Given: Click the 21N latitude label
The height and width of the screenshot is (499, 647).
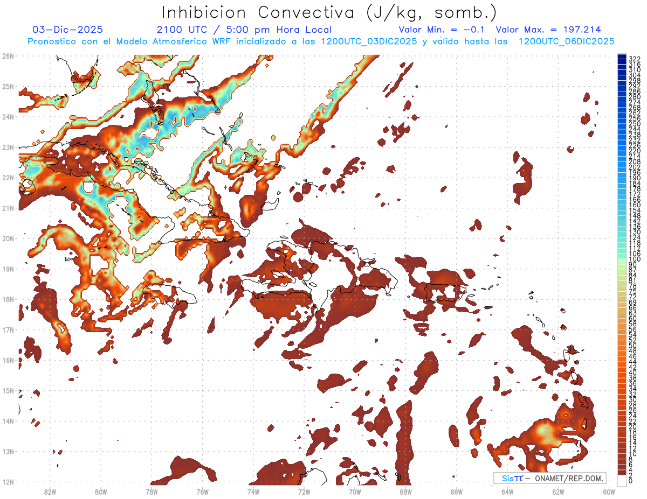Looking at the screenshot, I should (8, 208).
